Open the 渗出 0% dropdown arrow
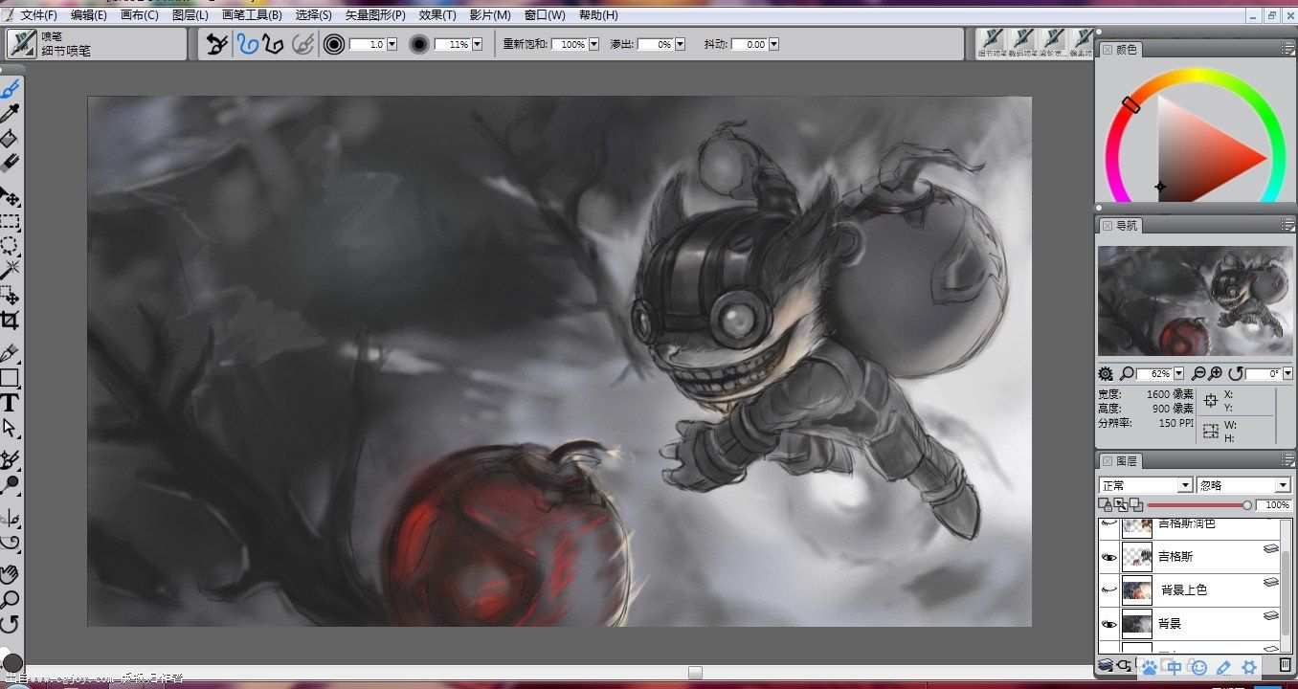 click(x=680, y=45)
